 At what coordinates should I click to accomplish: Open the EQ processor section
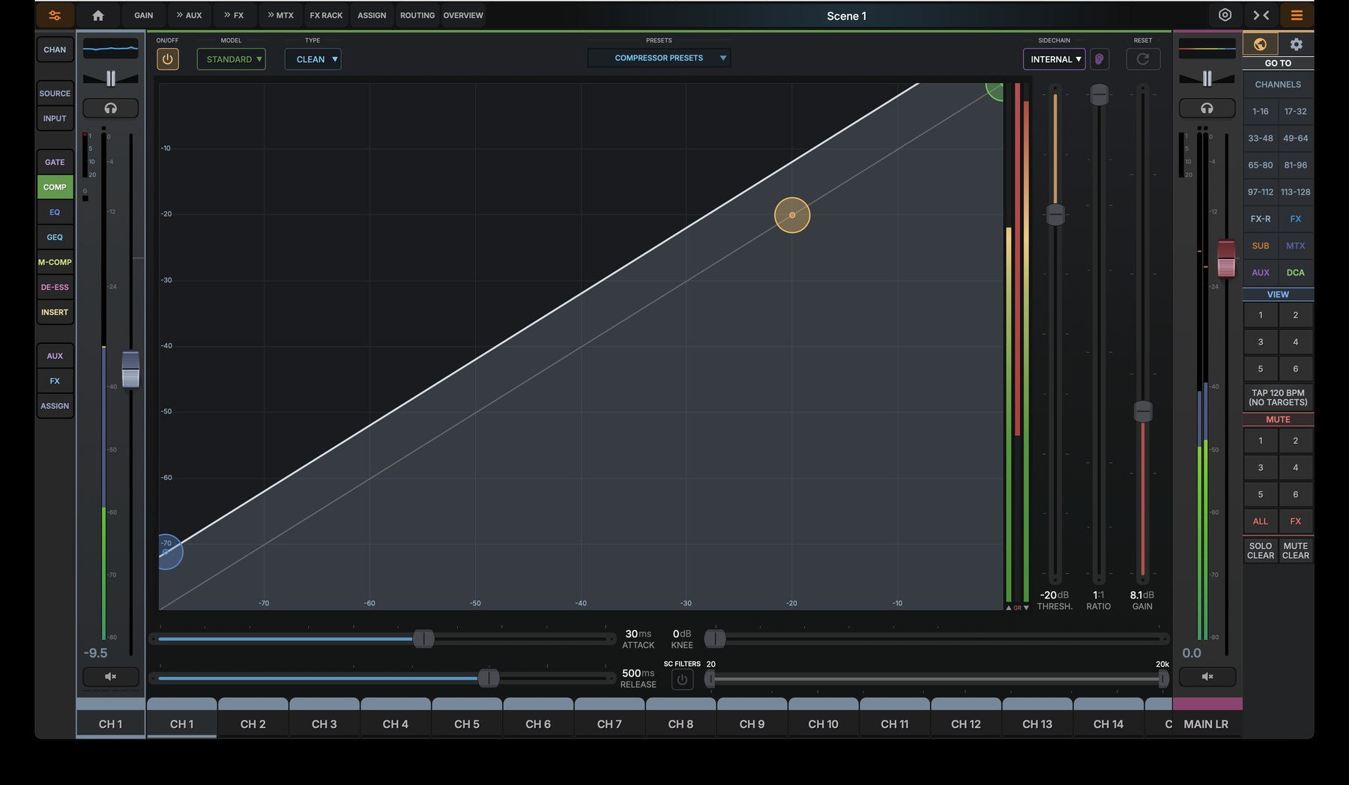pyautogui.click(x=55, y=212)
